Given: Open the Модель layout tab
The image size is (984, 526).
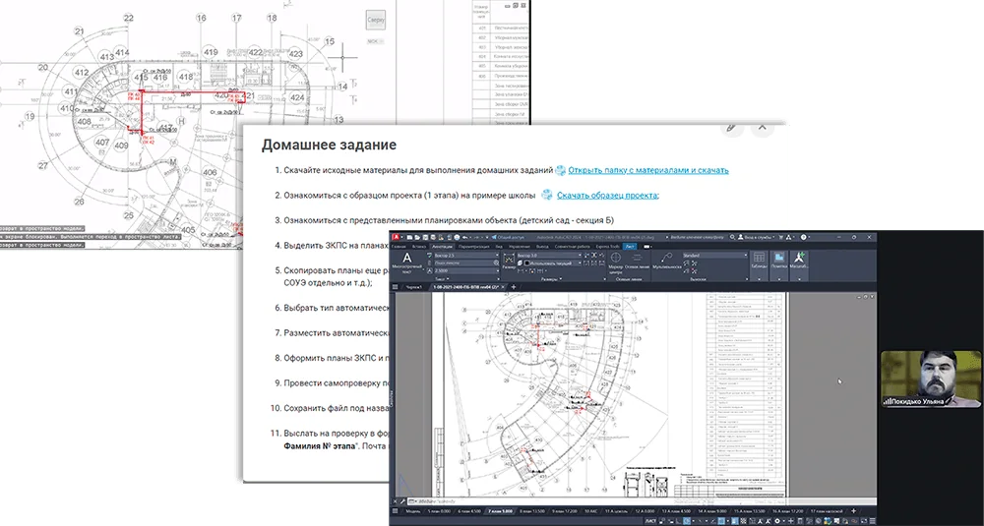Looking at the screenshot, I should pos(413,511).
